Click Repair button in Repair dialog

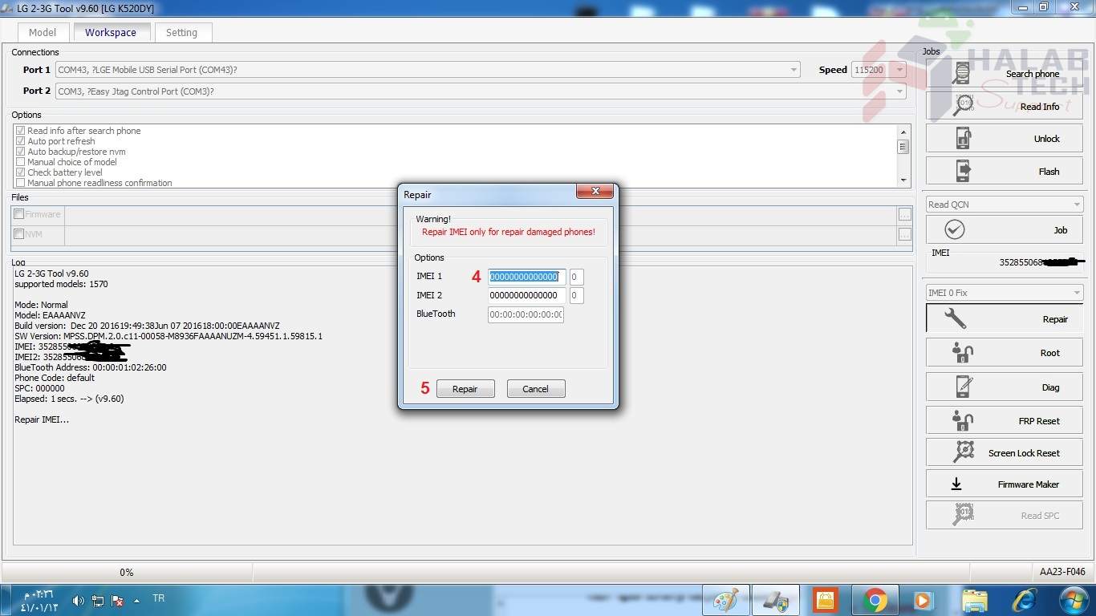tap(465, 388)
